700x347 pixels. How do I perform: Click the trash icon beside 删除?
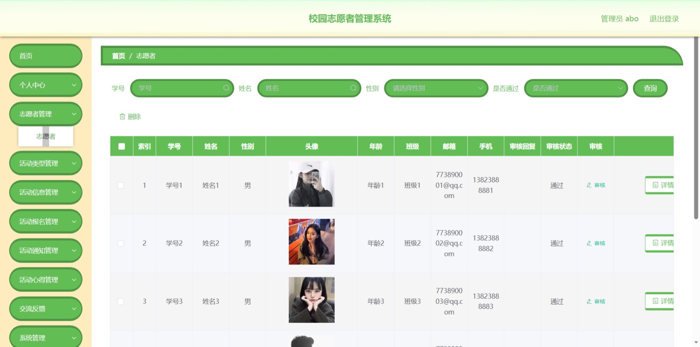click(x=122, y=116)
